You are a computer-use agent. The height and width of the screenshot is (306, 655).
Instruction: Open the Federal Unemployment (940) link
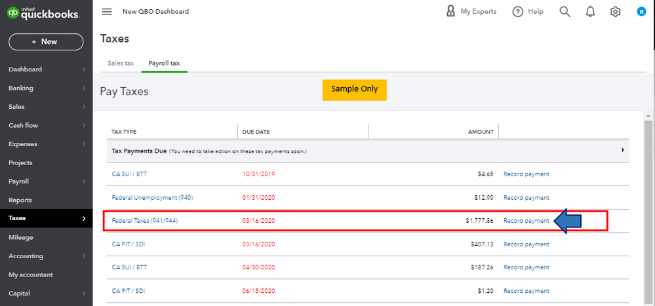[x=152, y=197]
